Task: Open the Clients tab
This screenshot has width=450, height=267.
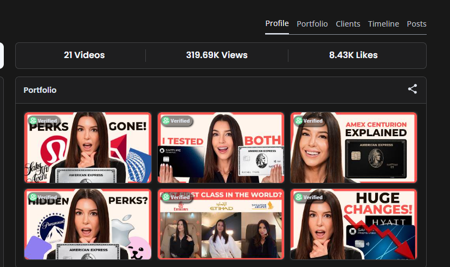Action: tap(348, 24)
